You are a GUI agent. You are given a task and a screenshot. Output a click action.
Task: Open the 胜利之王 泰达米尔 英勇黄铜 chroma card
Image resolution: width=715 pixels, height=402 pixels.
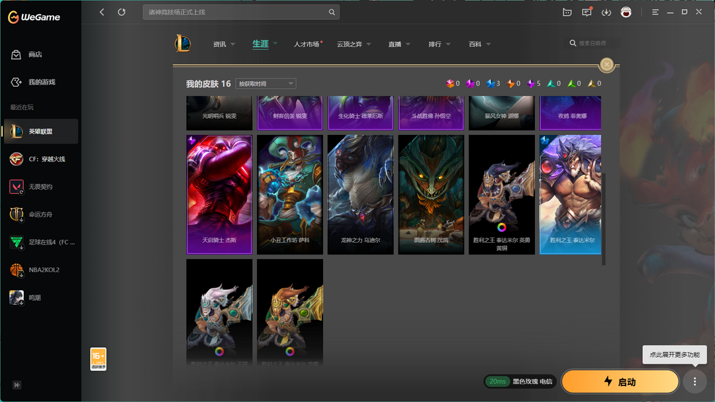click(502, 194)
